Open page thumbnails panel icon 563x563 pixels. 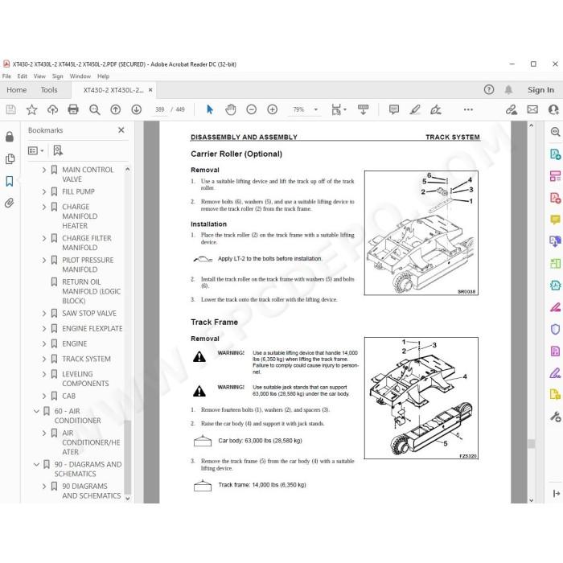pos(10,158)
